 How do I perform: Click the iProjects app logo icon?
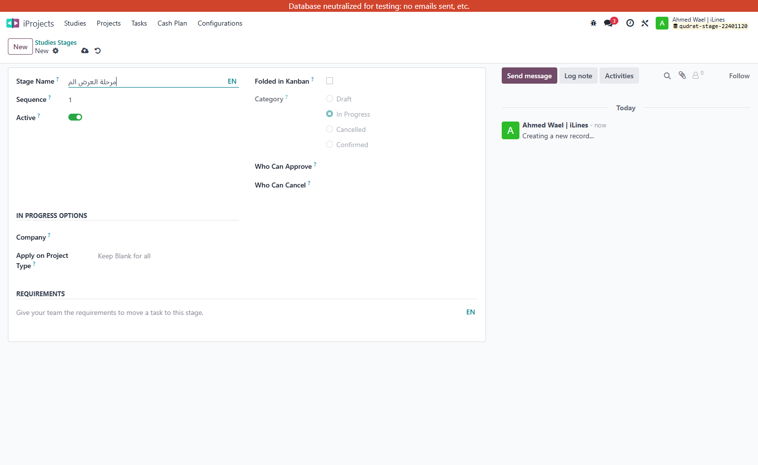click(x=13, y=23)
